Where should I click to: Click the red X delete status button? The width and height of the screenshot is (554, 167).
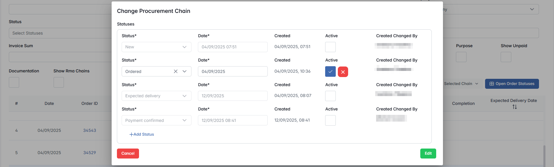(x=343, y=72)
